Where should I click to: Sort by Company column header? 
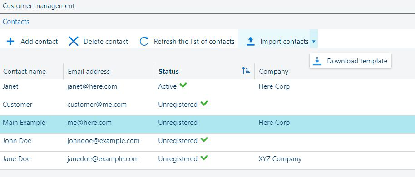[273, 72]
